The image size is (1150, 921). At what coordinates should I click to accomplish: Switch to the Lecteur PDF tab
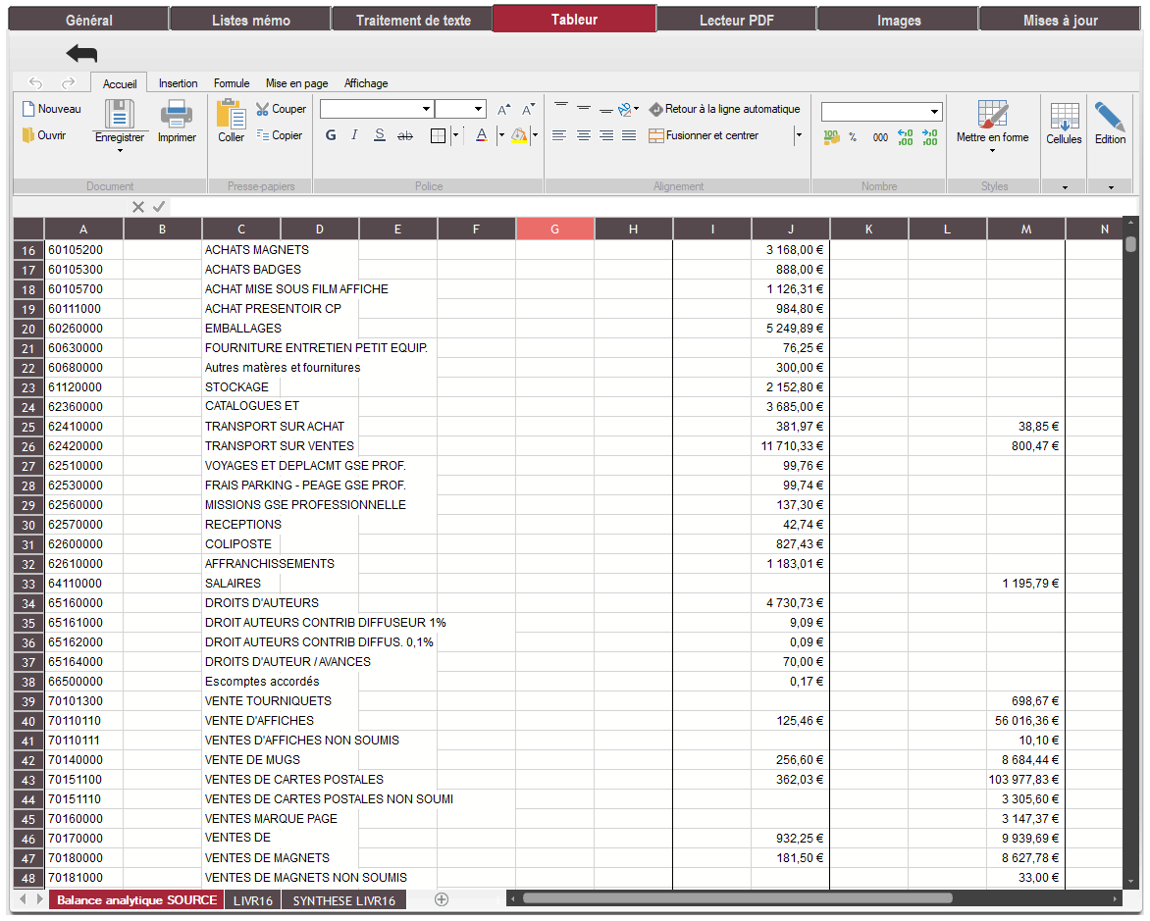(x=736, y=20)
